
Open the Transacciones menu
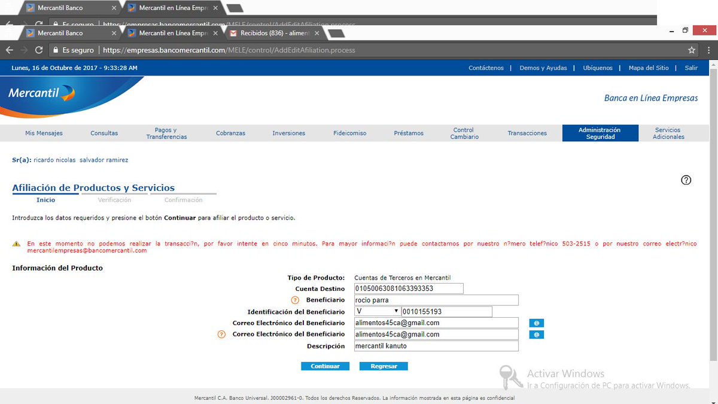click(527, 133)
